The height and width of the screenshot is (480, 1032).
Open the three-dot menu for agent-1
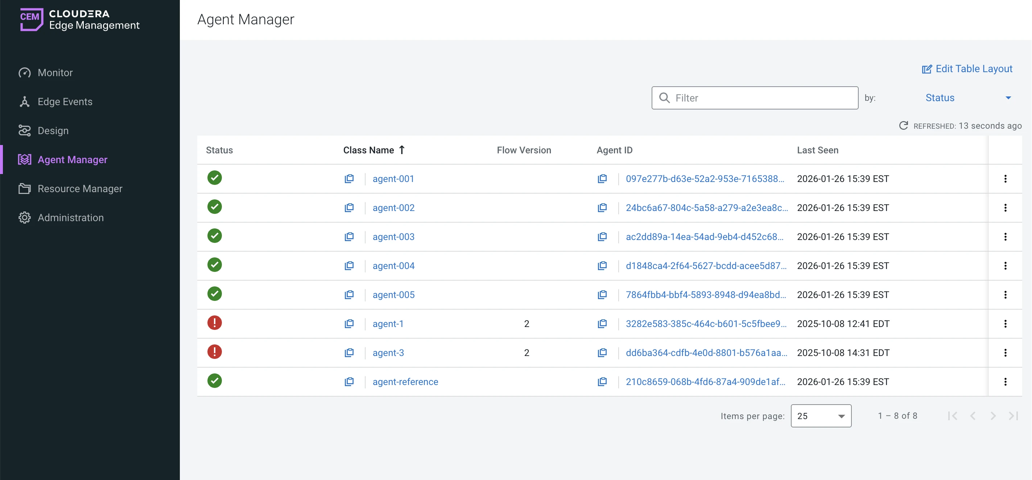(x=1005, y=324)
